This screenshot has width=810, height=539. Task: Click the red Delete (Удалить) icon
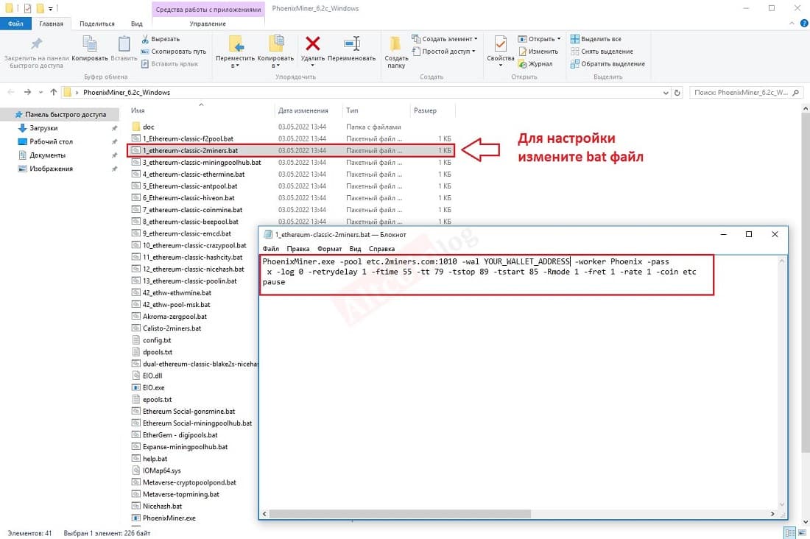(312, 43)
